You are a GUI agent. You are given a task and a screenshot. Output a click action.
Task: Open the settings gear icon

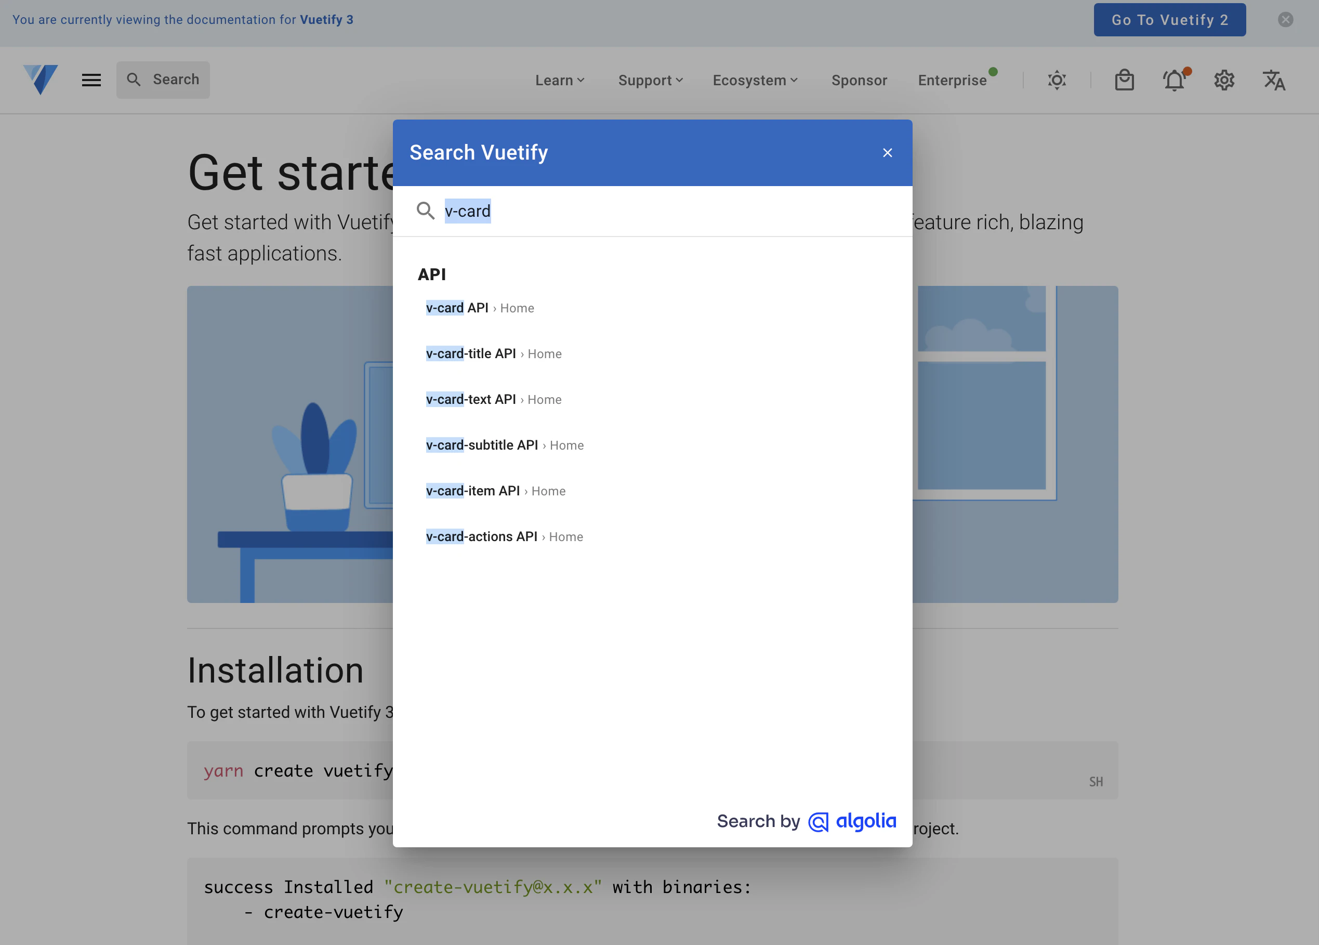(1224, 80)
